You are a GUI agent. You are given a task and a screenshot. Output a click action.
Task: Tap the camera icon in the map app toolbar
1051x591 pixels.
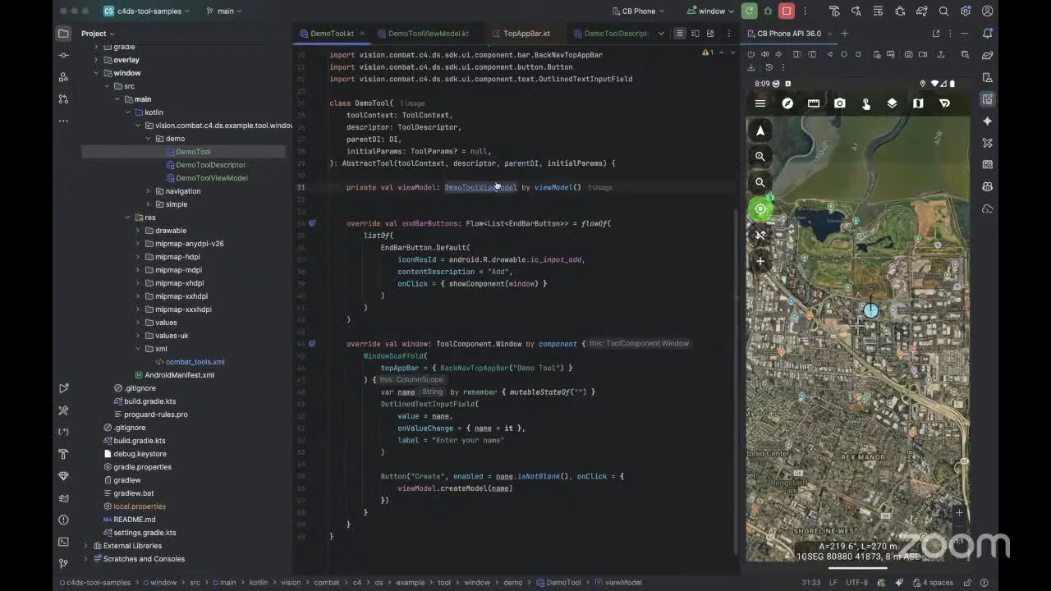click(x=840, y=103)
